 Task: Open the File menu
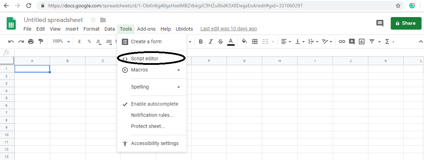pyautogui.click(x=27, y=29)
